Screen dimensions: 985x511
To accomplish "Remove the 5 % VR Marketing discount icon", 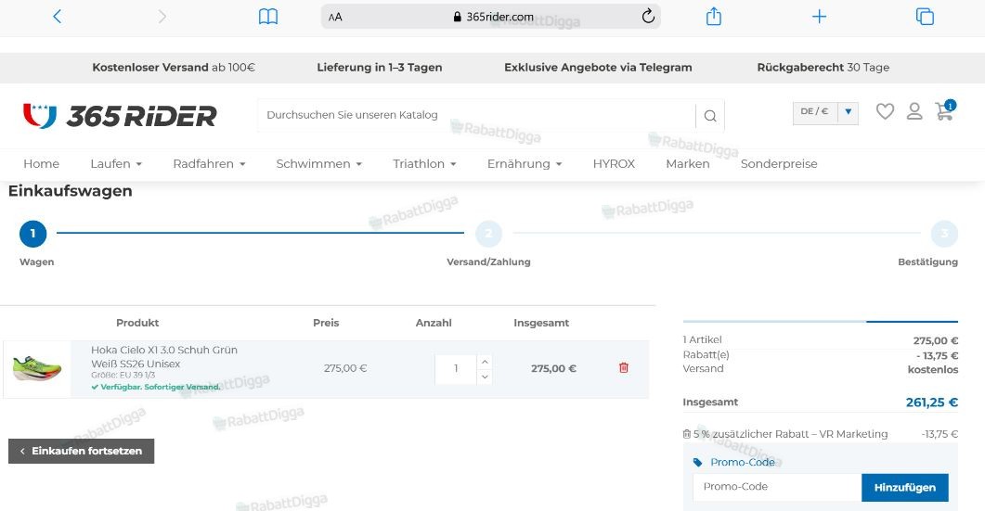I will pyautogui.click(x=687, y=434).
